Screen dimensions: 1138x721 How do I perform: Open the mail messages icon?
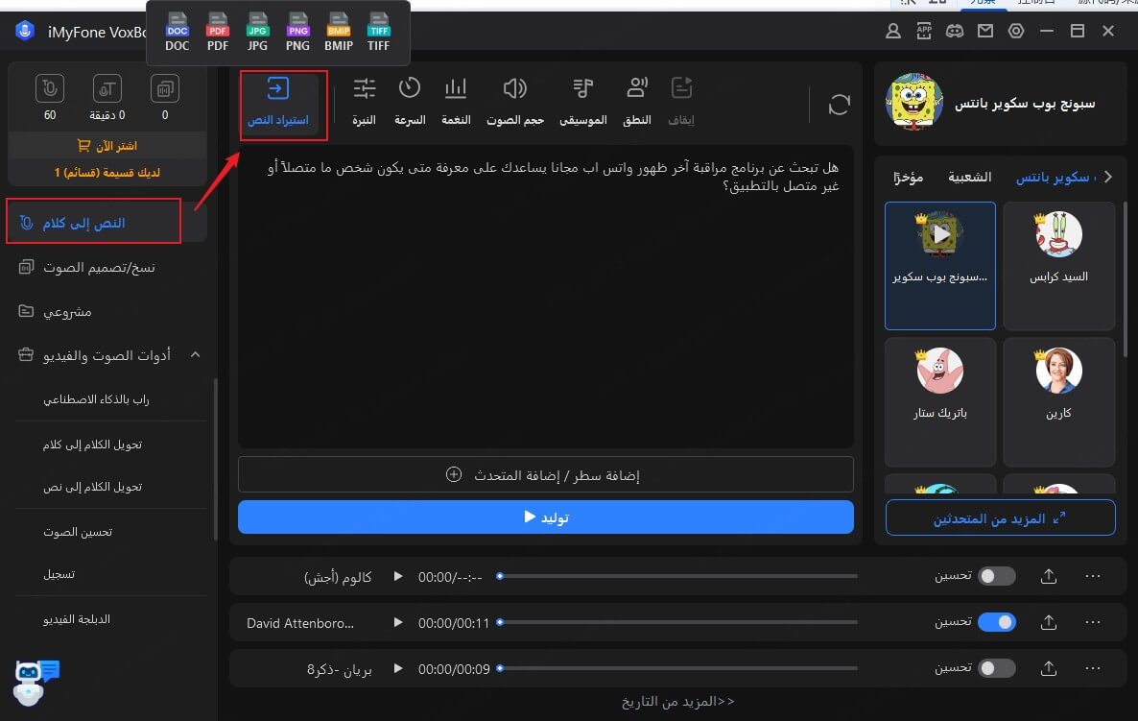click(x=984, y=32)
